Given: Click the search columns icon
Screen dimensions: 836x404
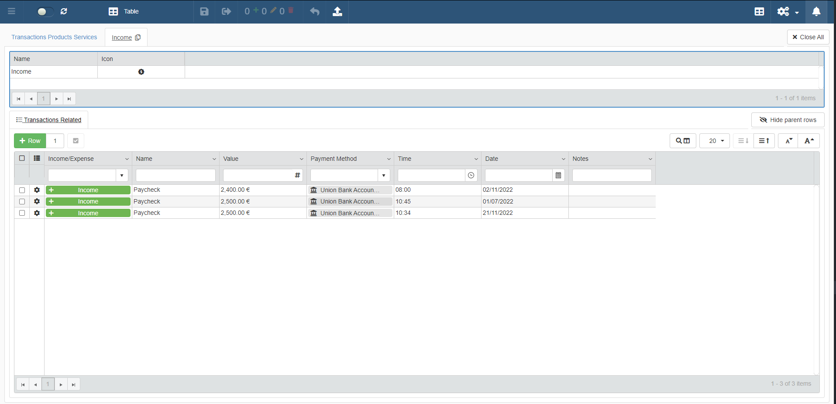Looking at the screenshot, I should pos(683,141).
